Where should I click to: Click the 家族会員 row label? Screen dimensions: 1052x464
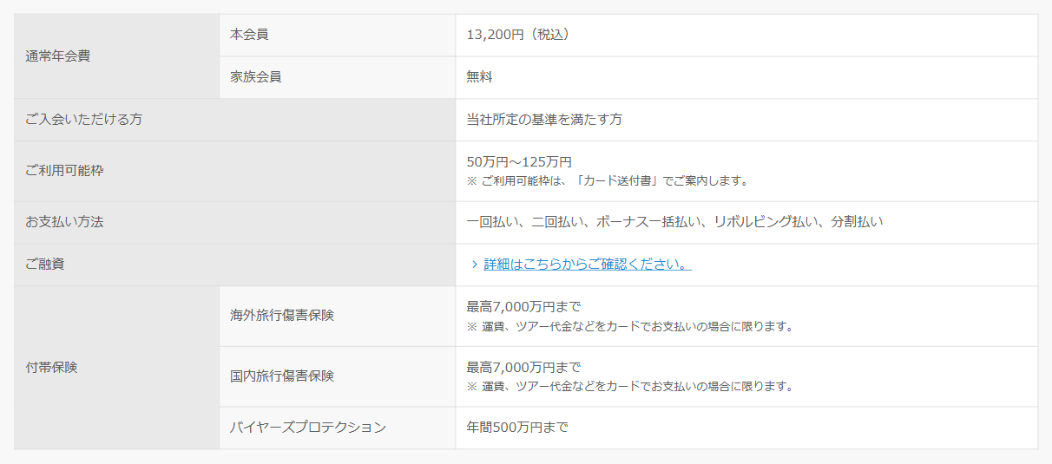(x=256, y=77)
